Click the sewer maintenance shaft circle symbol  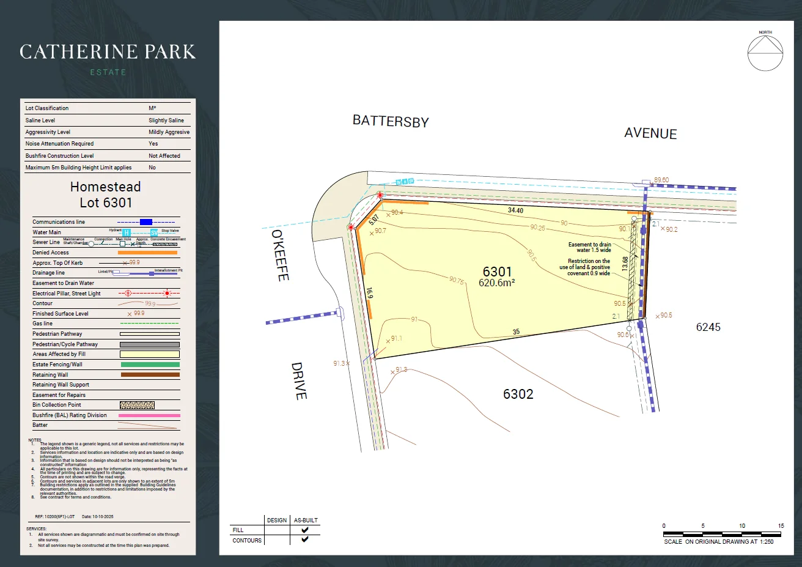(91, 243)
